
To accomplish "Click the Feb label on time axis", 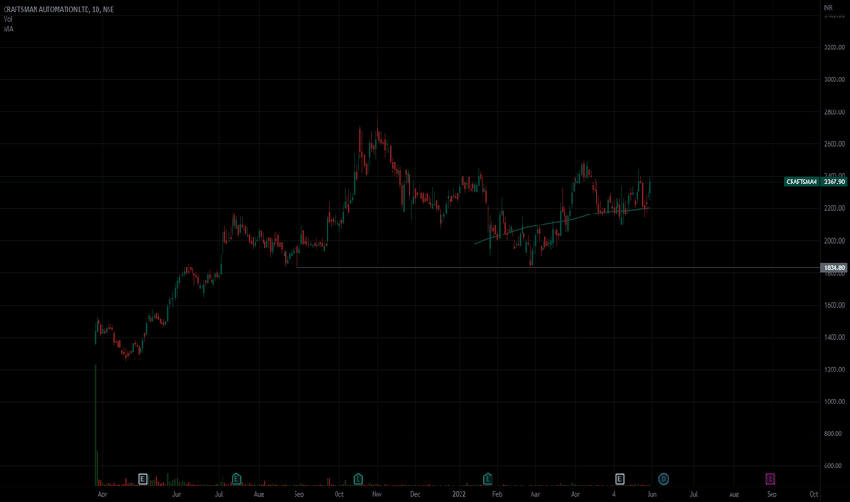I will (x=497, y=494).
